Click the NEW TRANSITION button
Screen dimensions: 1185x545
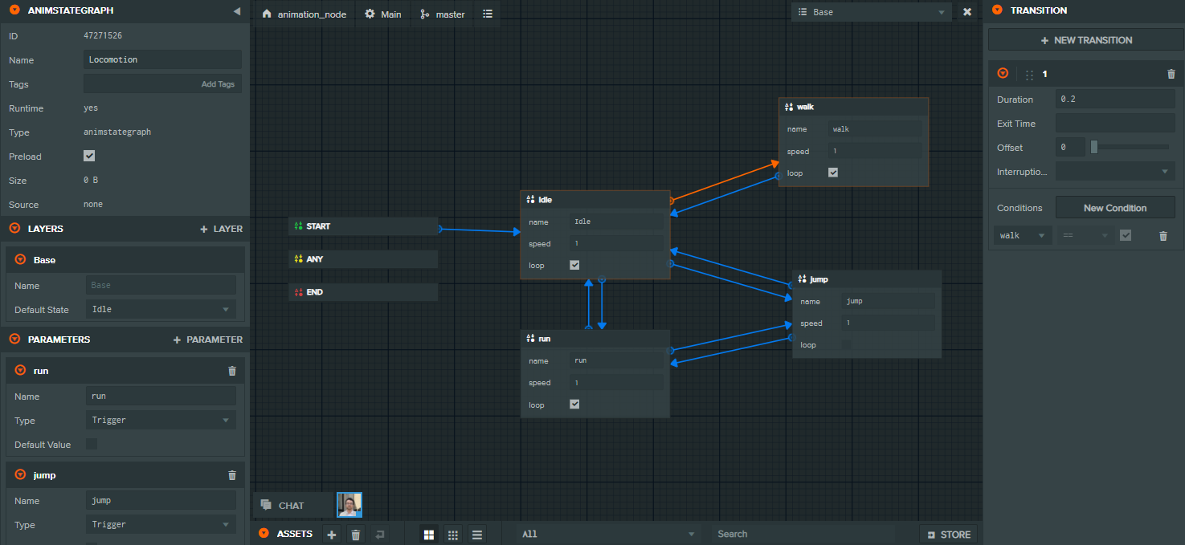pos(1085,39)
